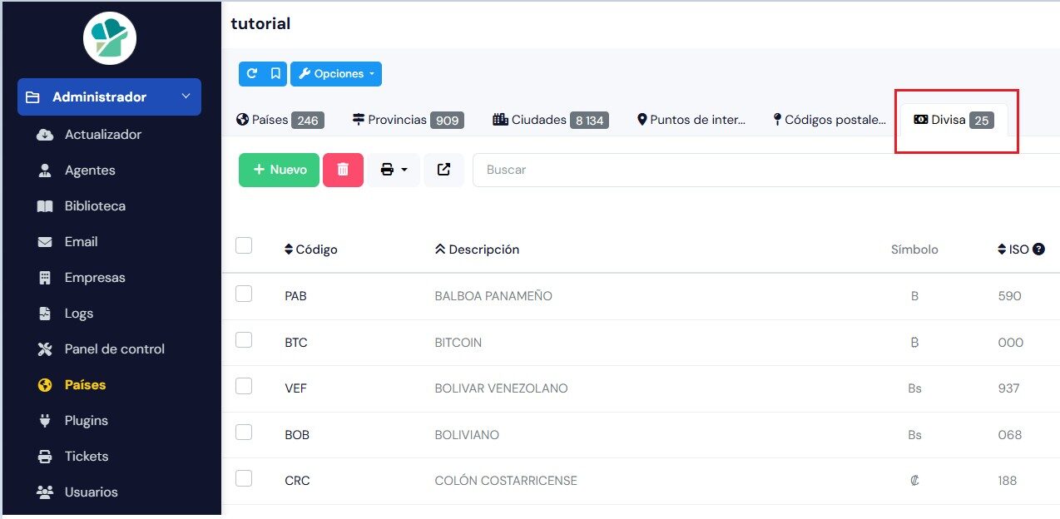1060x519 pixels.
Task: Open the external link export icon
Action: pyautogui.click(x=443, y=170)
